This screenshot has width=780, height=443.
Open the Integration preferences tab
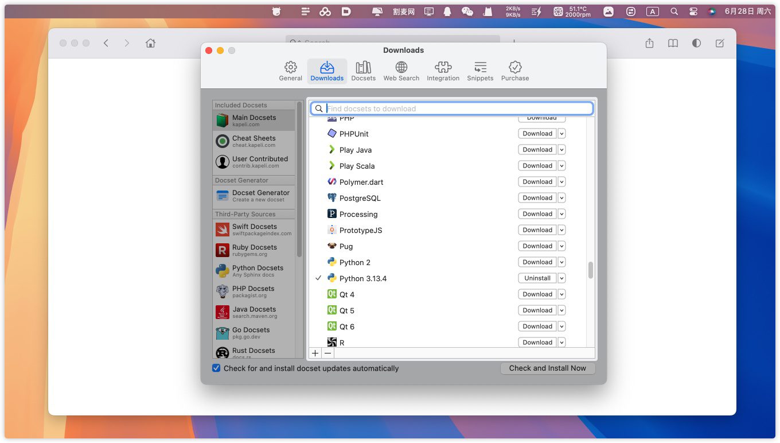coord(443,71)
